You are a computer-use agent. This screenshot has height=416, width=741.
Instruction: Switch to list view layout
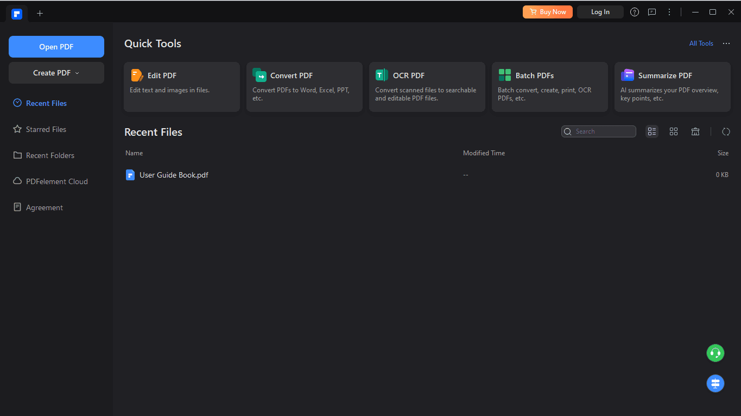tap(652, 131)
